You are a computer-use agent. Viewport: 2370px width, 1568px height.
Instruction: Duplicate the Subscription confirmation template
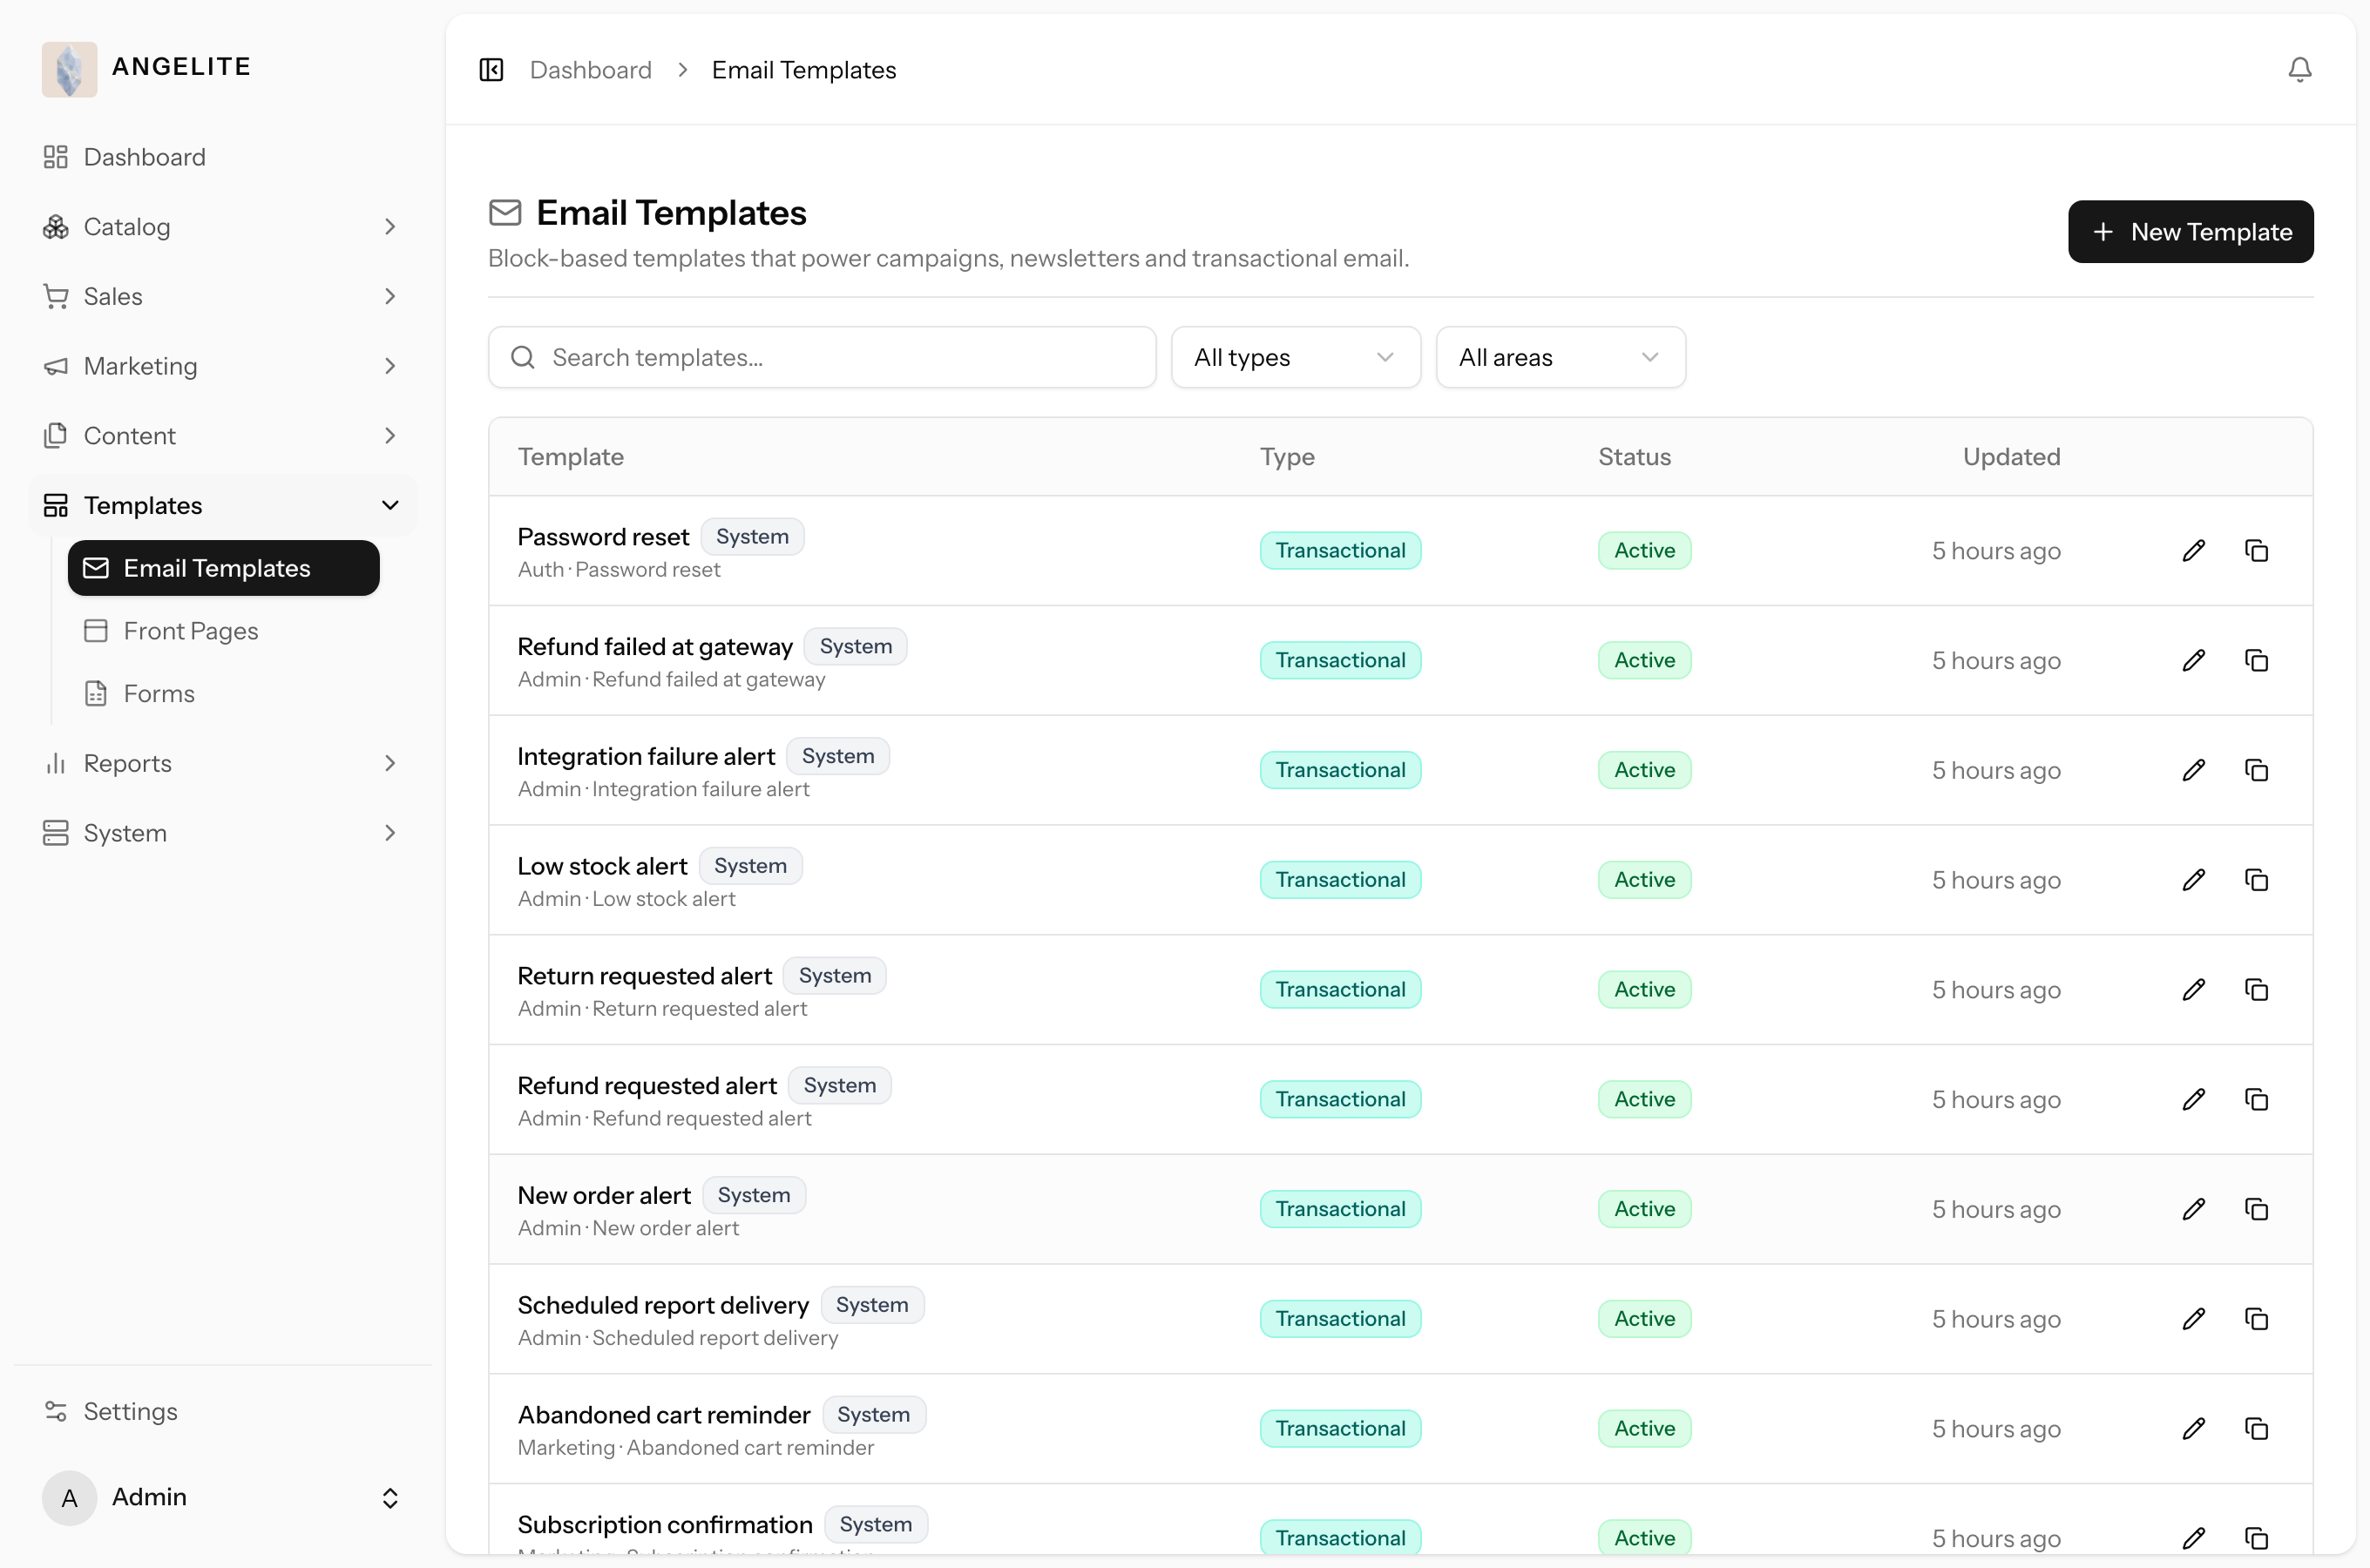click(2257, 1538)
